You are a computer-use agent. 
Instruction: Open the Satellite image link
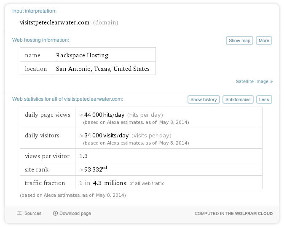[254, 81]
